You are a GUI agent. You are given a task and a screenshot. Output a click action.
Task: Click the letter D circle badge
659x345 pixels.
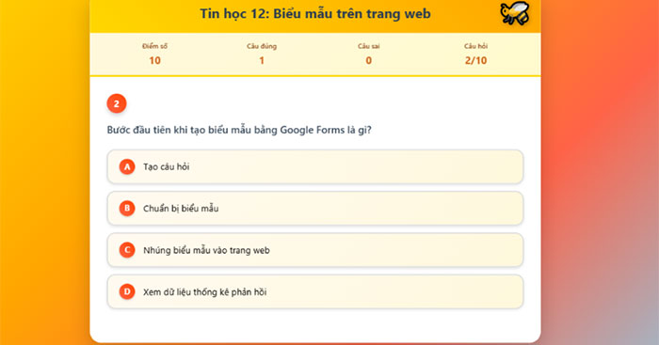click(x=127, y=291)
